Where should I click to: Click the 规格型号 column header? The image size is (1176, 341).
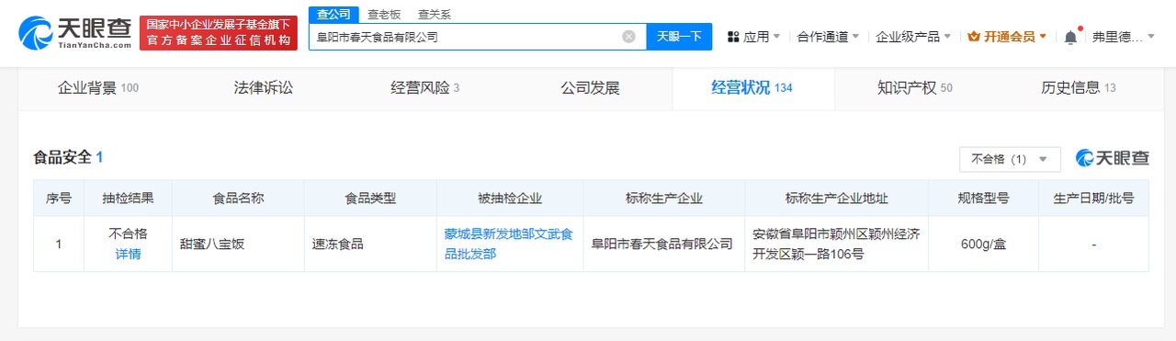(x=984, y=199)
